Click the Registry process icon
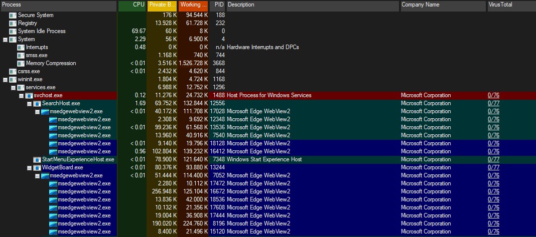This screenshot has width=536, height=237. click(x=13, y=23)
